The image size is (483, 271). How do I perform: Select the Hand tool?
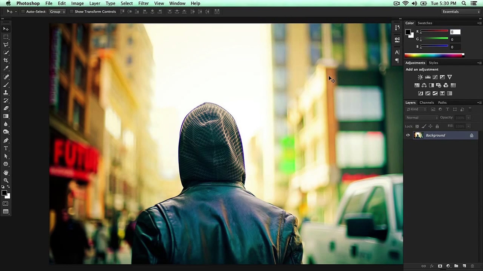6,173
